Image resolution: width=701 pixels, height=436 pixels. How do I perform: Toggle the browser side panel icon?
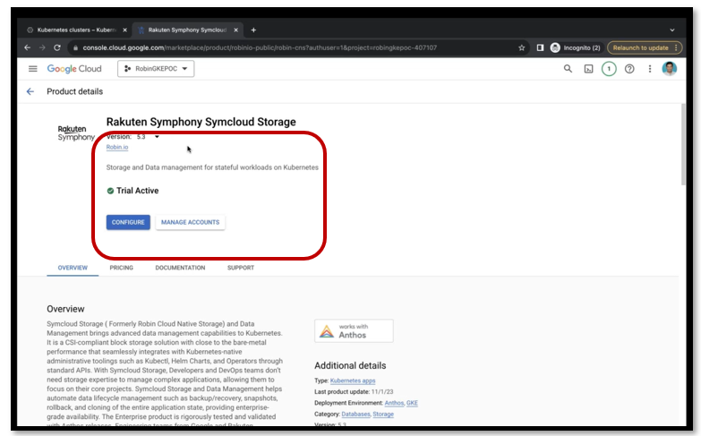(540, 47)
